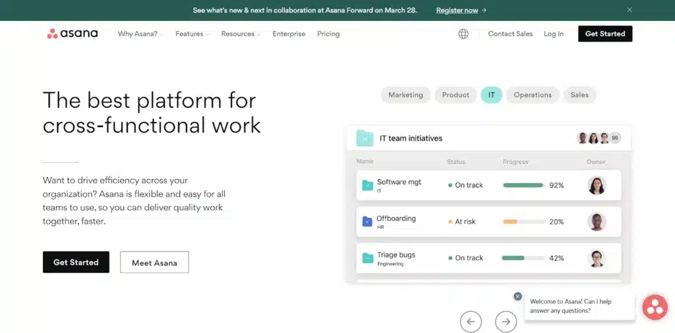Viewport: 675px width, 333px height.
Task: Click the Meet Asana button
Action: 154,262
